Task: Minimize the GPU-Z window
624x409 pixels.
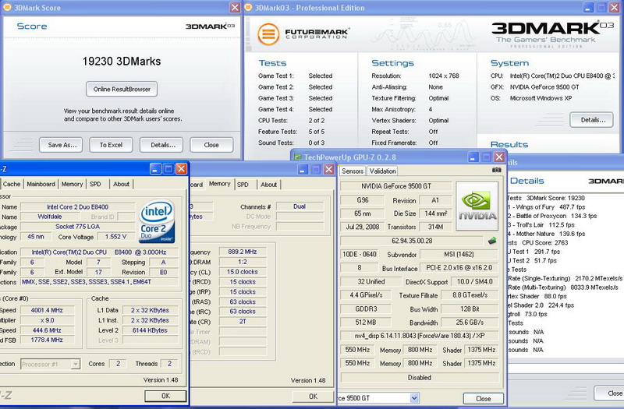Action: (x=473, y=157)
